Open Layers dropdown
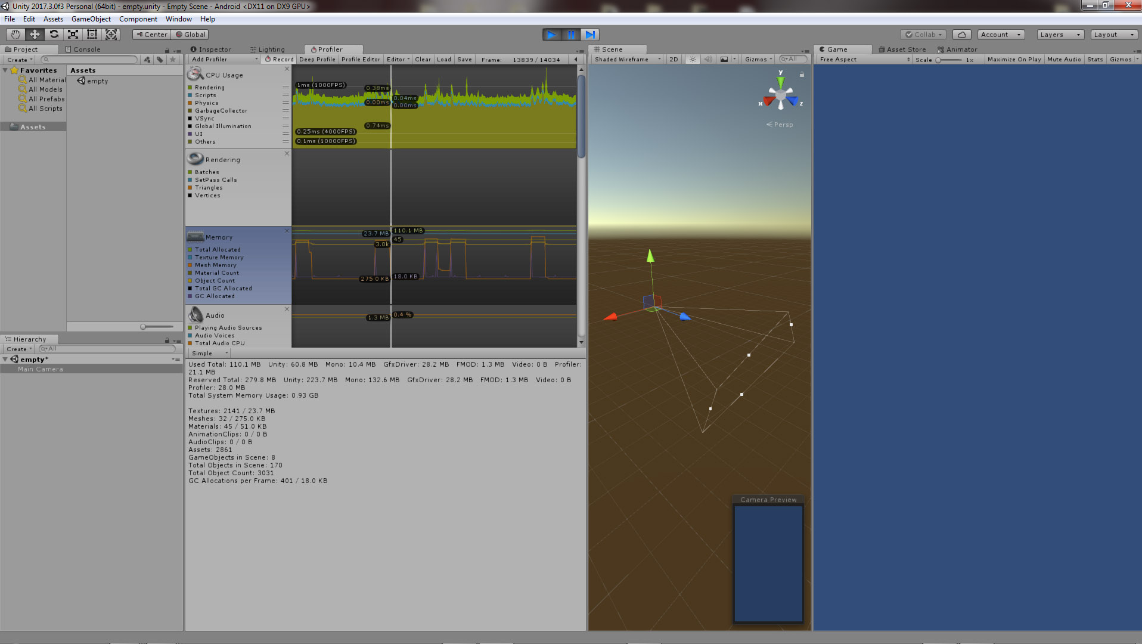 [x=1060, y=35]
